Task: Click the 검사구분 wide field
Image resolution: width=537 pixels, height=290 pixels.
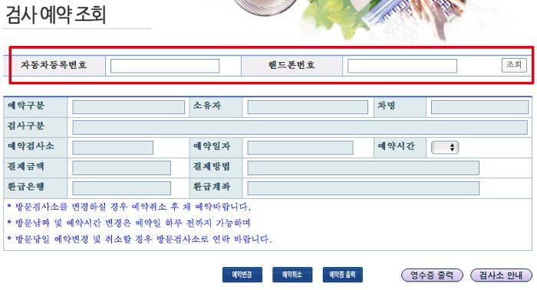Action: pyautogui.click(x=300, y=127)
